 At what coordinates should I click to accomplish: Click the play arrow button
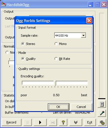click(40, 122)
